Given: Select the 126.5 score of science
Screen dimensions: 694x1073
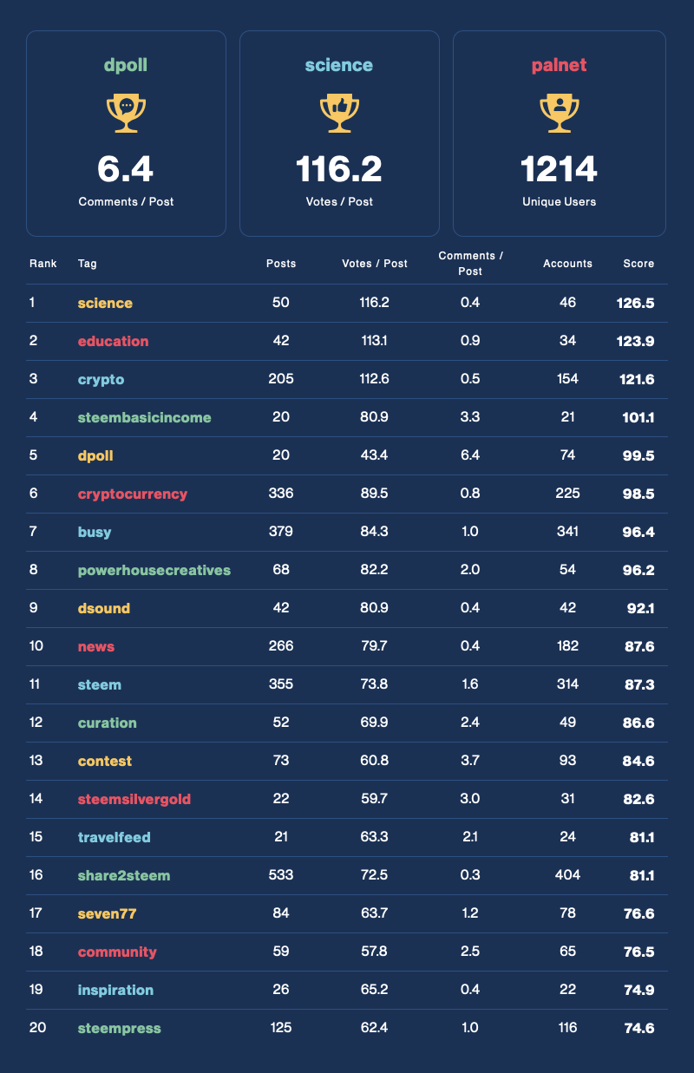Looking at the screenshot, I should point(636,303).
